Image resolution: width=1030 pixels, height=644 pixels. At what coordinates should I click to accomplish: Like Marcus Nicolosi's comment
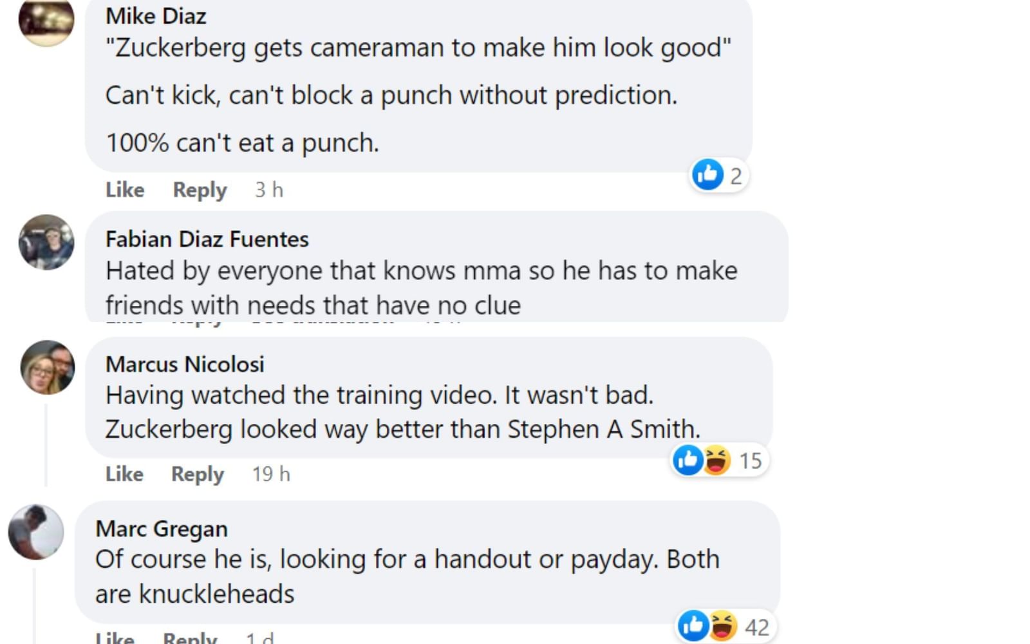(124, 474)
